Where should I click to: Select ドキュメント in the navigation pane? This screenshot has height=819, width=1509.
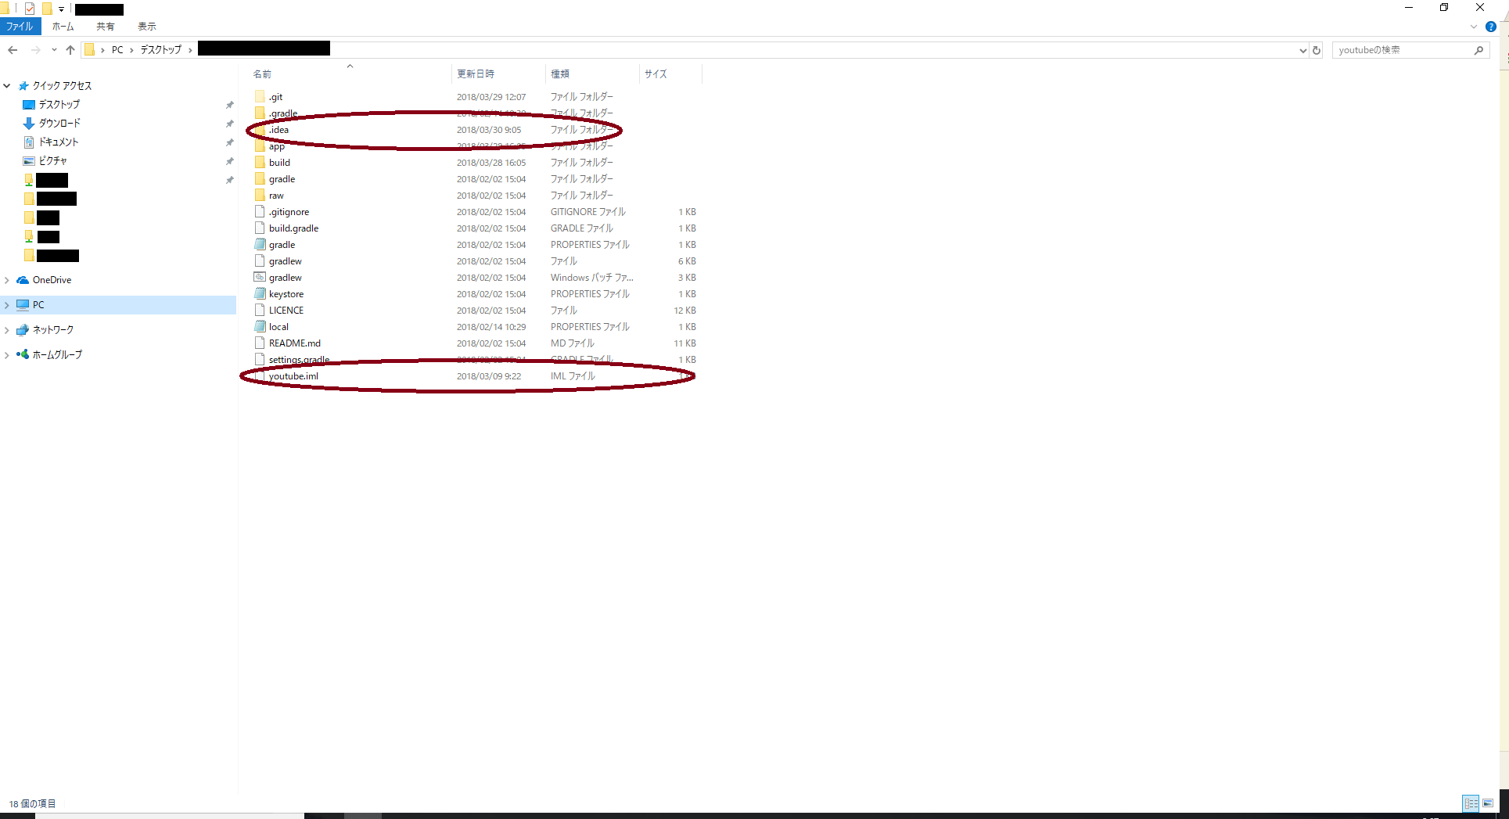pos(59,142)
